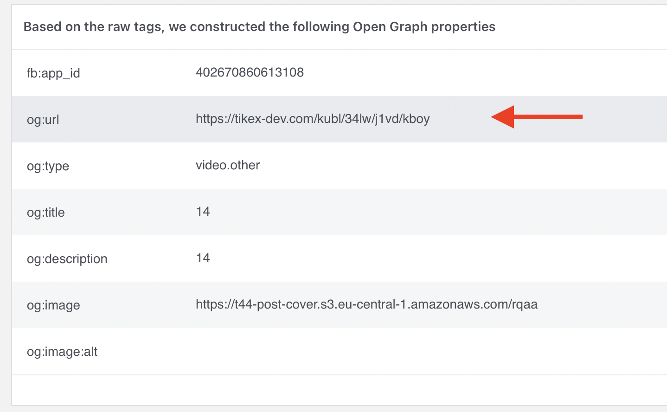This screenshot has height=412, width=667.
Task: Open the tikex-dev.com og:url link
Action: 313,119
